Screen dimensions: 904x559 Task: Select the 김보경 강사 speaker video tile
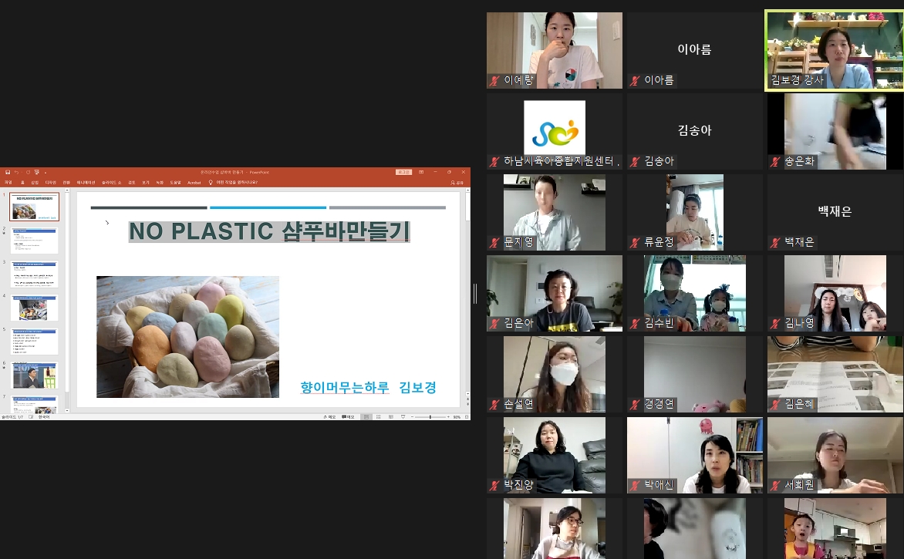click(x=835, y=50)
